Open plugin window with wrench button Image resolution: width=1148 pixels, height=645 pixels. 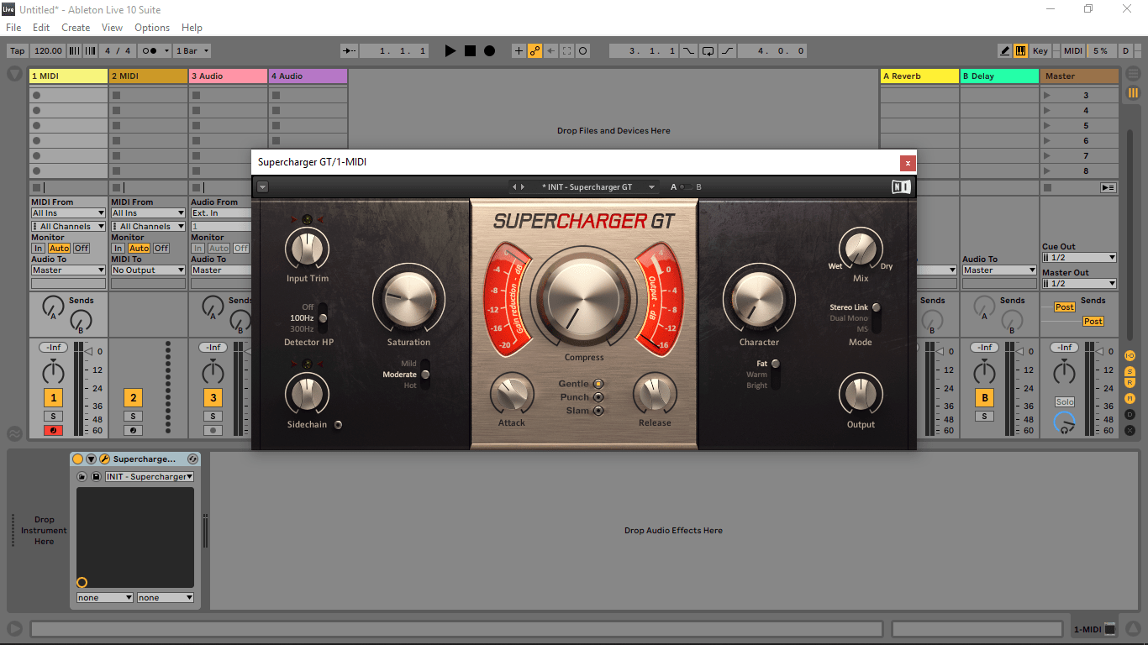pos(105,459)
